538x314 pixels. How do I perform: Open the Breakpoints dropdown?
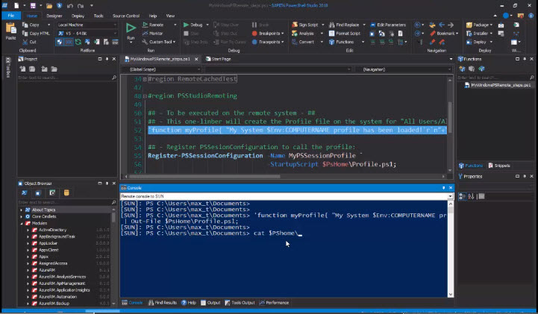(282, 34)
